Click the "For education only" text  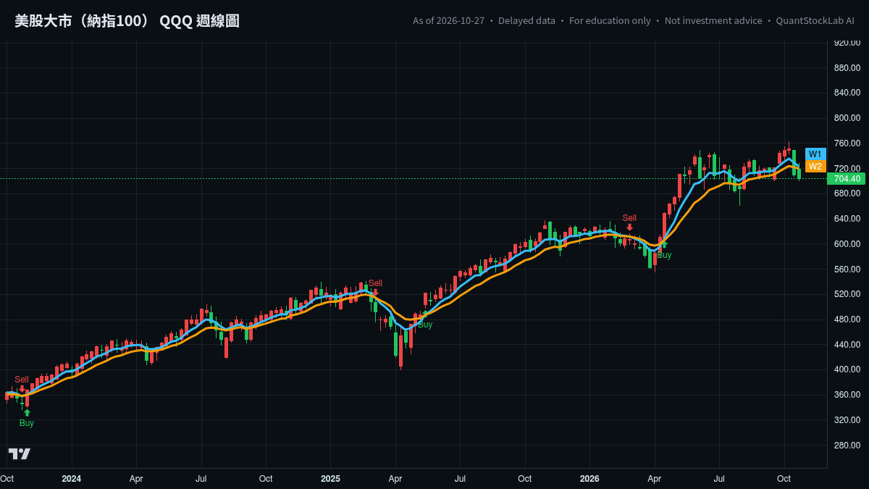click(610, 21)
